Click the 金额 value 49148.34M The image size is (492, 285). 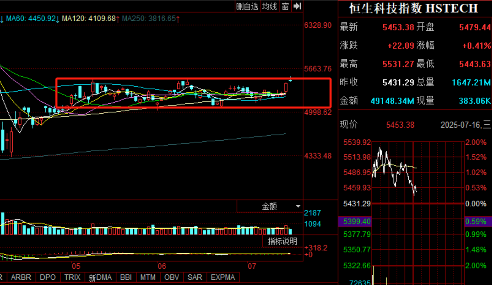point(392,101)
